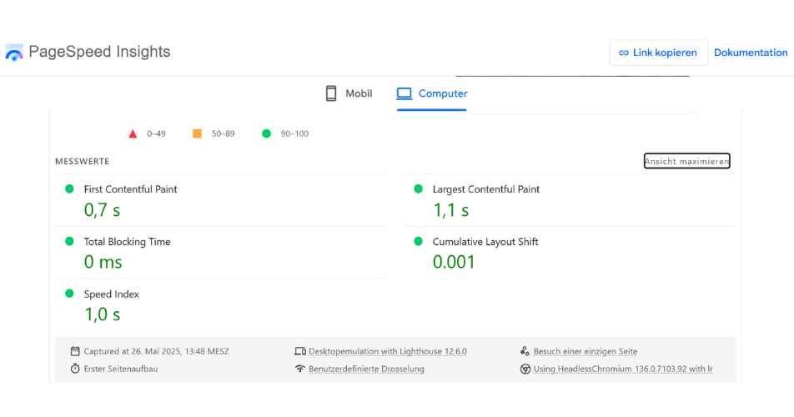Select Speed Index metric label
The width and height of the screenshot is (794, 417).
click(x=112, y=294)
